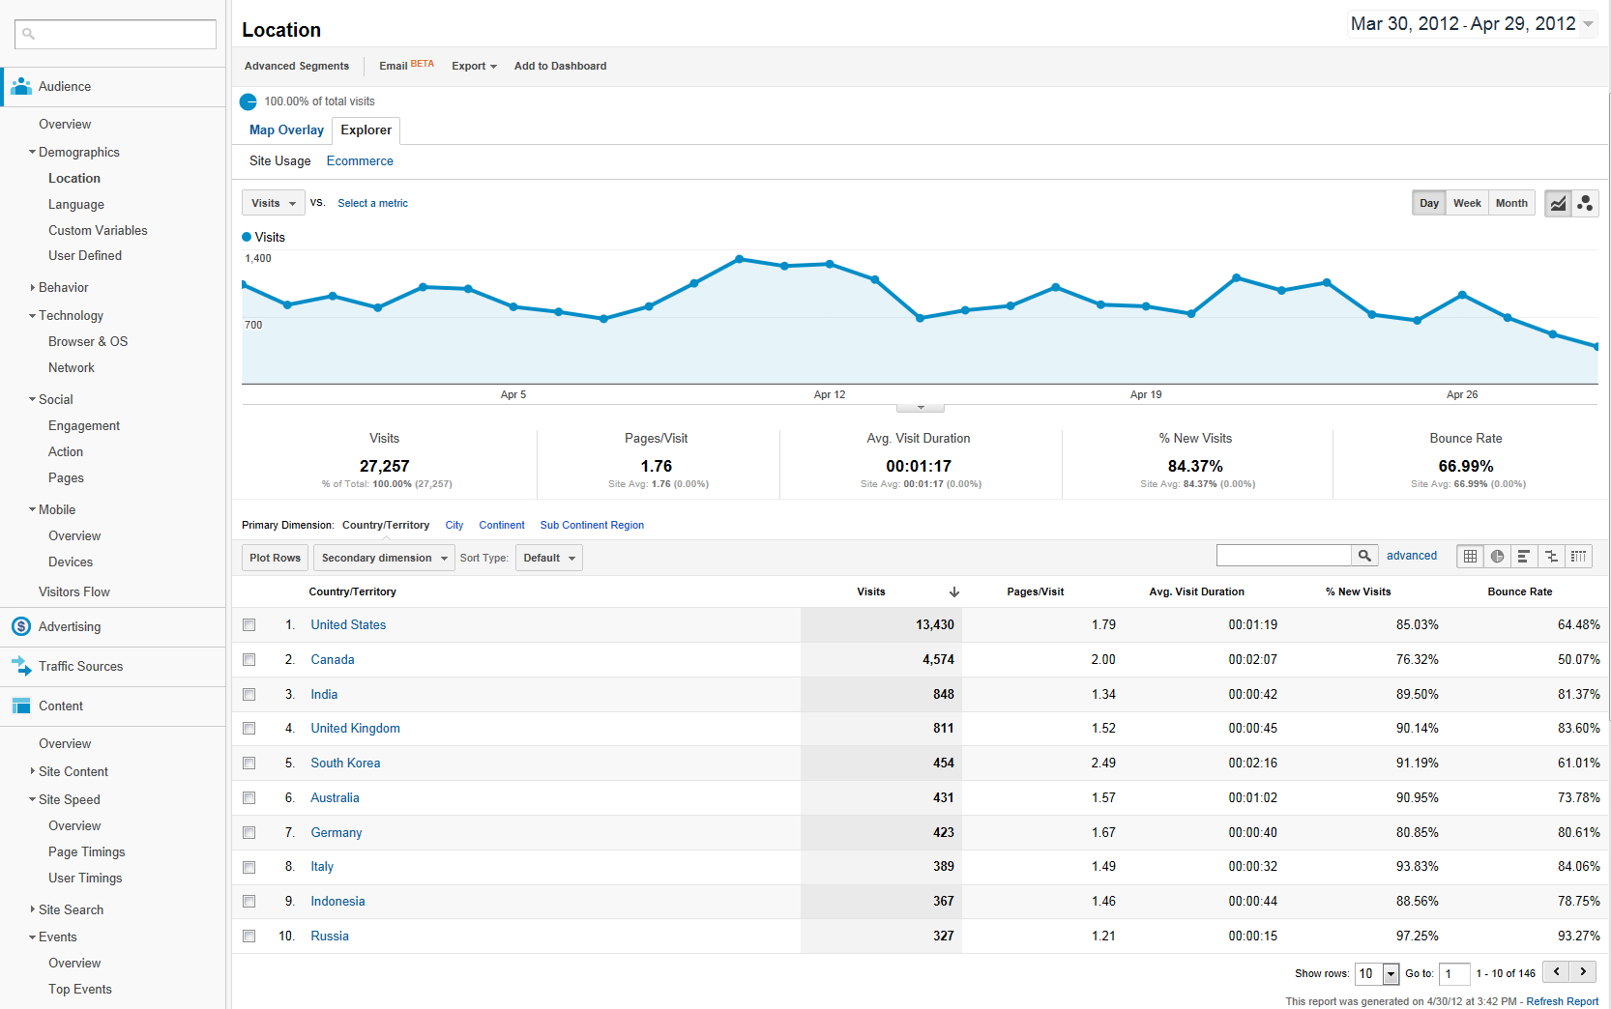
Task: Click the Apr 12 peak data point
Action: pos(830,264)
